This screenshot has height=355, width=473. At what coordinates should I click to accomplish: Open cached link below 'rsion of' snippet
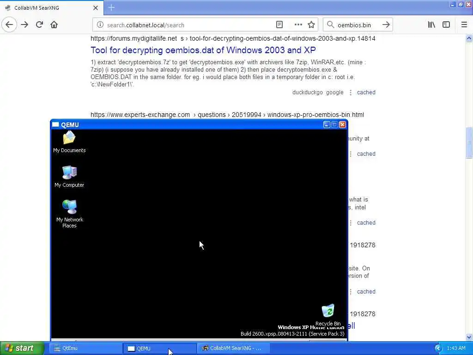click(x=366, y=292)
